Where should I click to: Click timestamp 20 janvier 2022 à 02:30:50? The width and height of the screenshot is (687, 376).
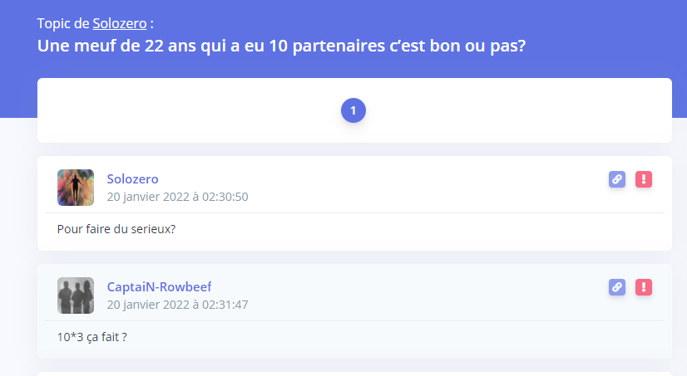177,197
